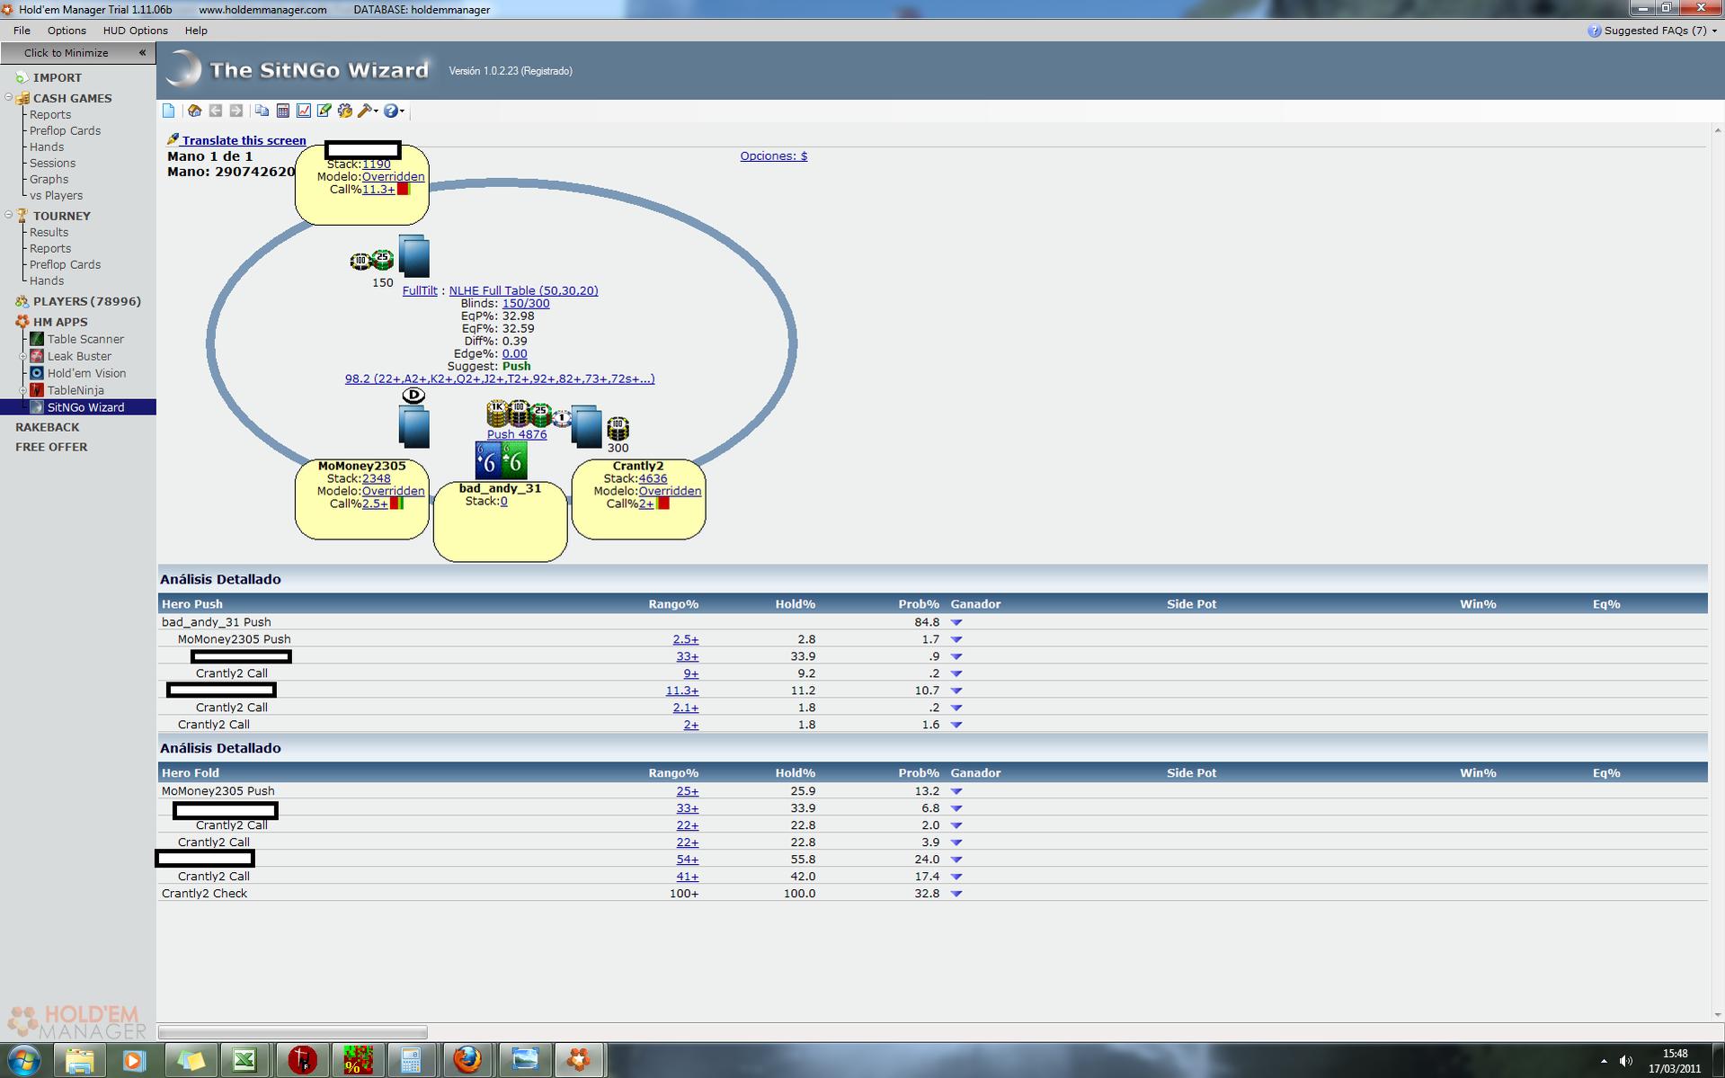Click the TableNinja app icon
Screen dimensions: 1725x1078
click(x=37, y=390)
